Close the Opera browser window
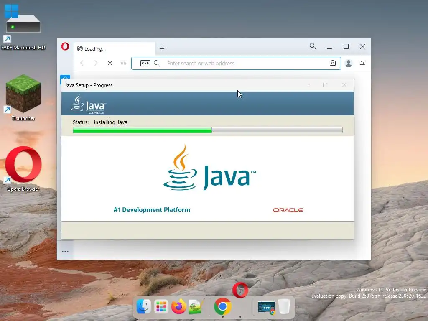Screen dimensions: 428x321 (x=362, y=46)
